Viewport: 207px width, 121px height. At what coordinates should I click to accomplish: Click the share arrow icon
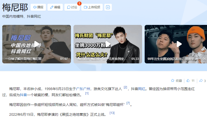pyautogui.click(x=201, y=80)
